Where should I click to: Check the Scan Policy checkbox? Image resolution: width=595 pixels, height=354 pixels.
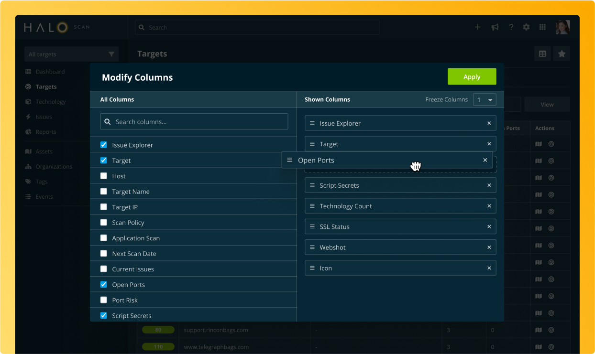(x=103, y=222)
